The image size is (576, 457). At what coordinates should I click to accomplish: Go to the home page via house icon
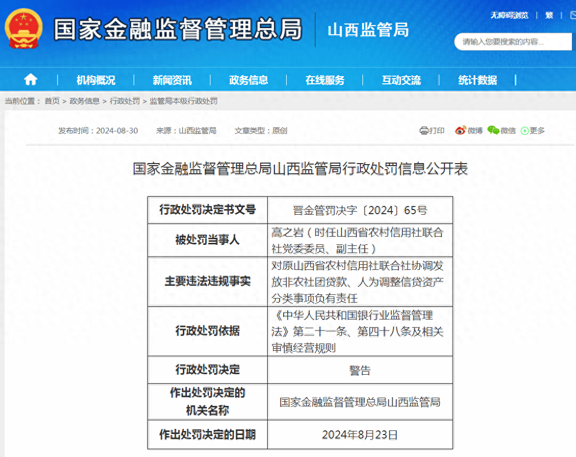[31, 79]
